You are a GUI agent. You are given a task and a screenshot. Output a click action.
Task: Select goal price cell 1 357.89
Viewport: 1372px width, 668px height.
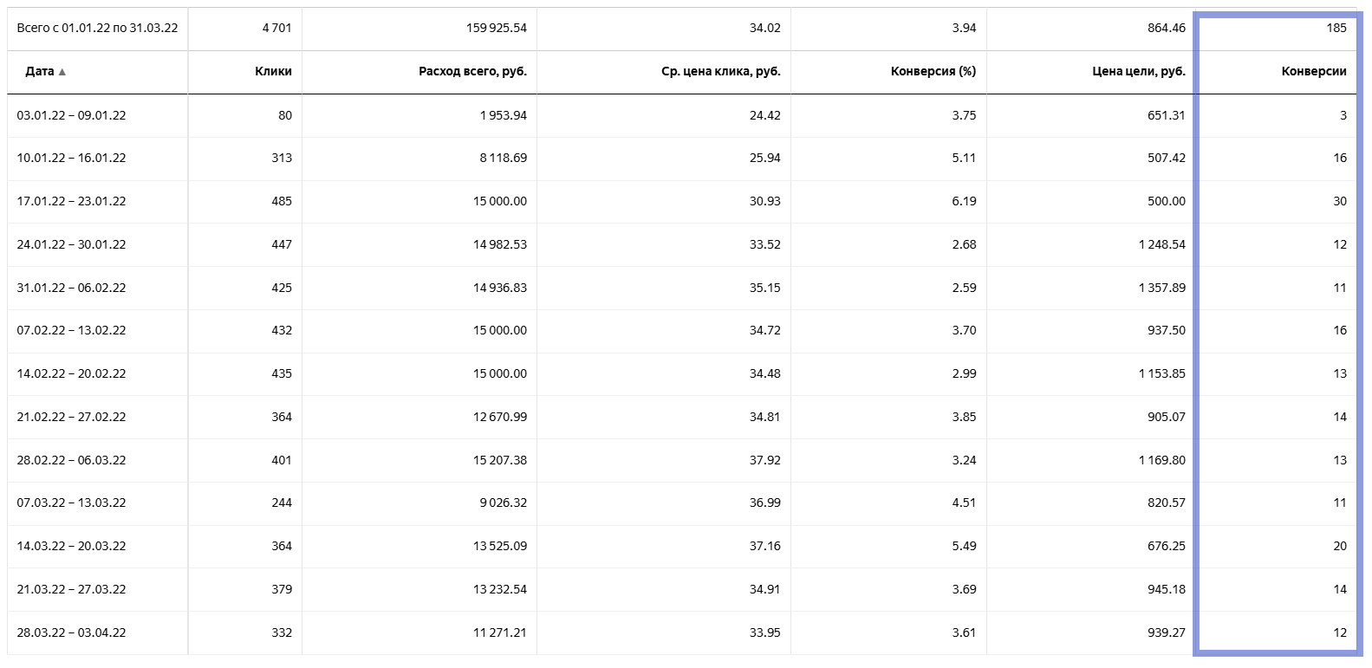[x=1161, y=288]
